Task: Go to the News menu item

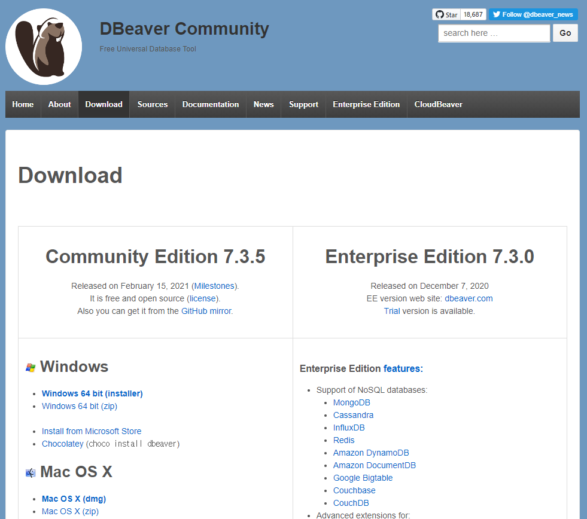Action: tap(263, 105)
